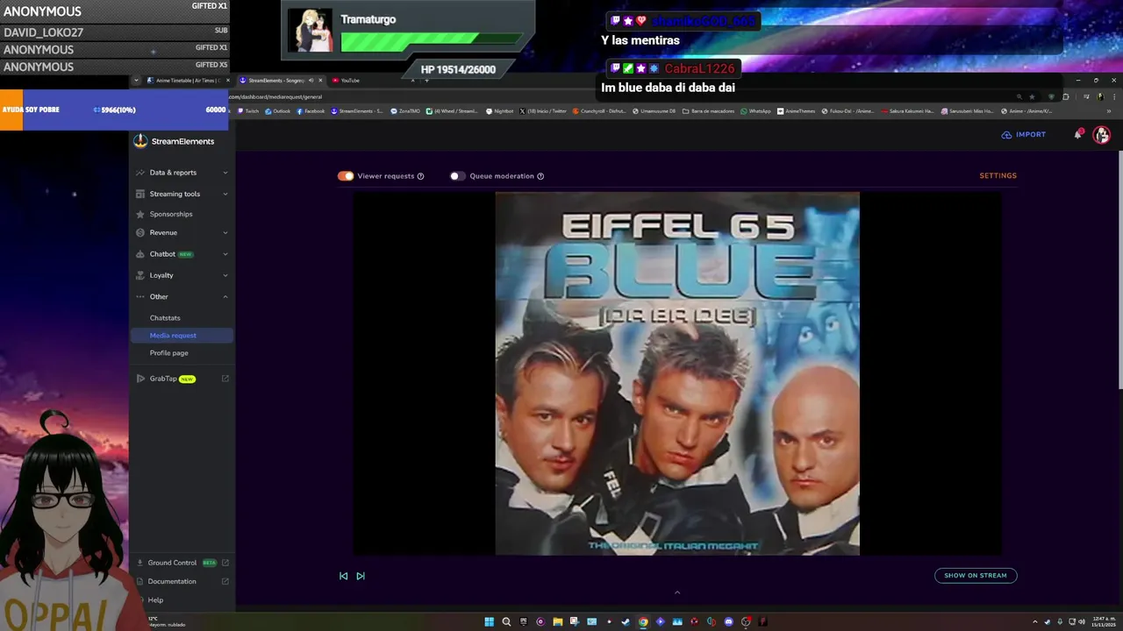Show hidden system tray icons
The image size is (1123, 631).
[1034, 622]
